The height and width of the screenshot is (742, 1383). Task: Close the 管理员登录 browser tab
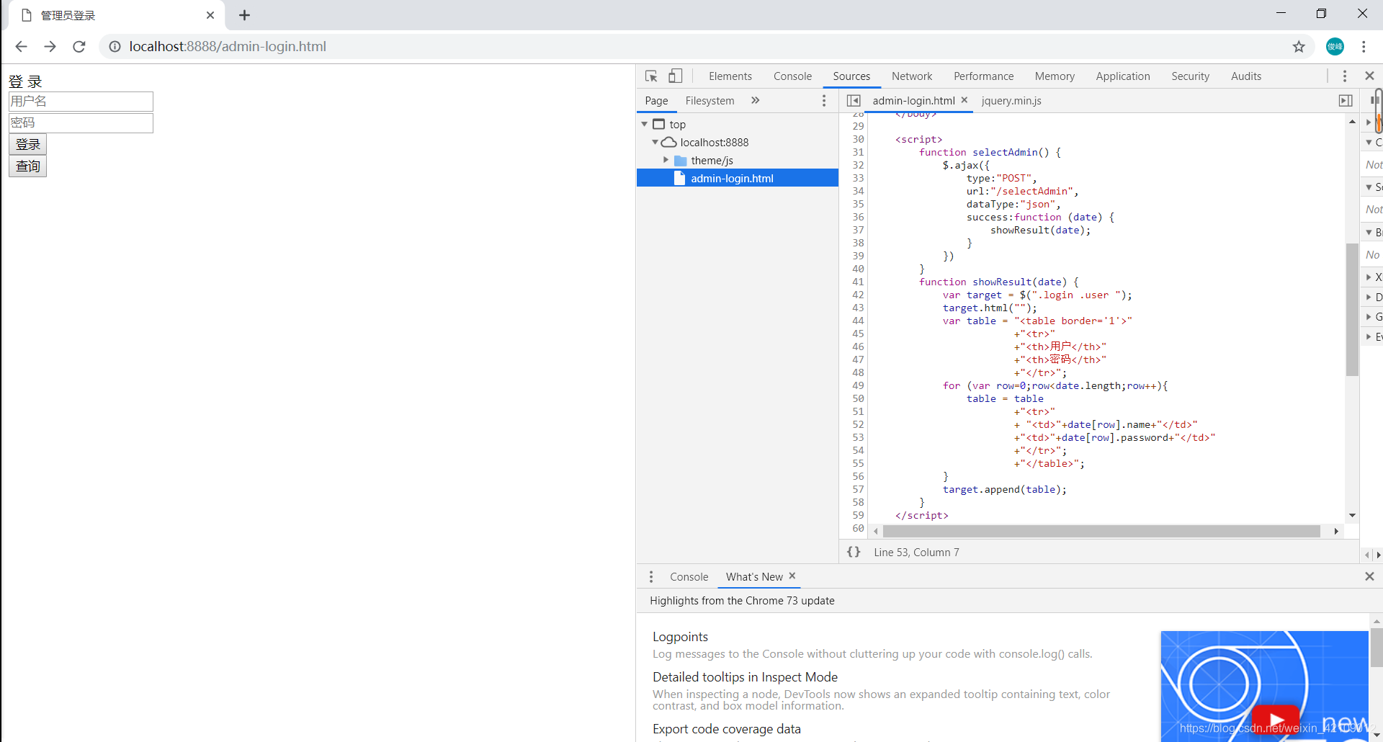[210, 15]
